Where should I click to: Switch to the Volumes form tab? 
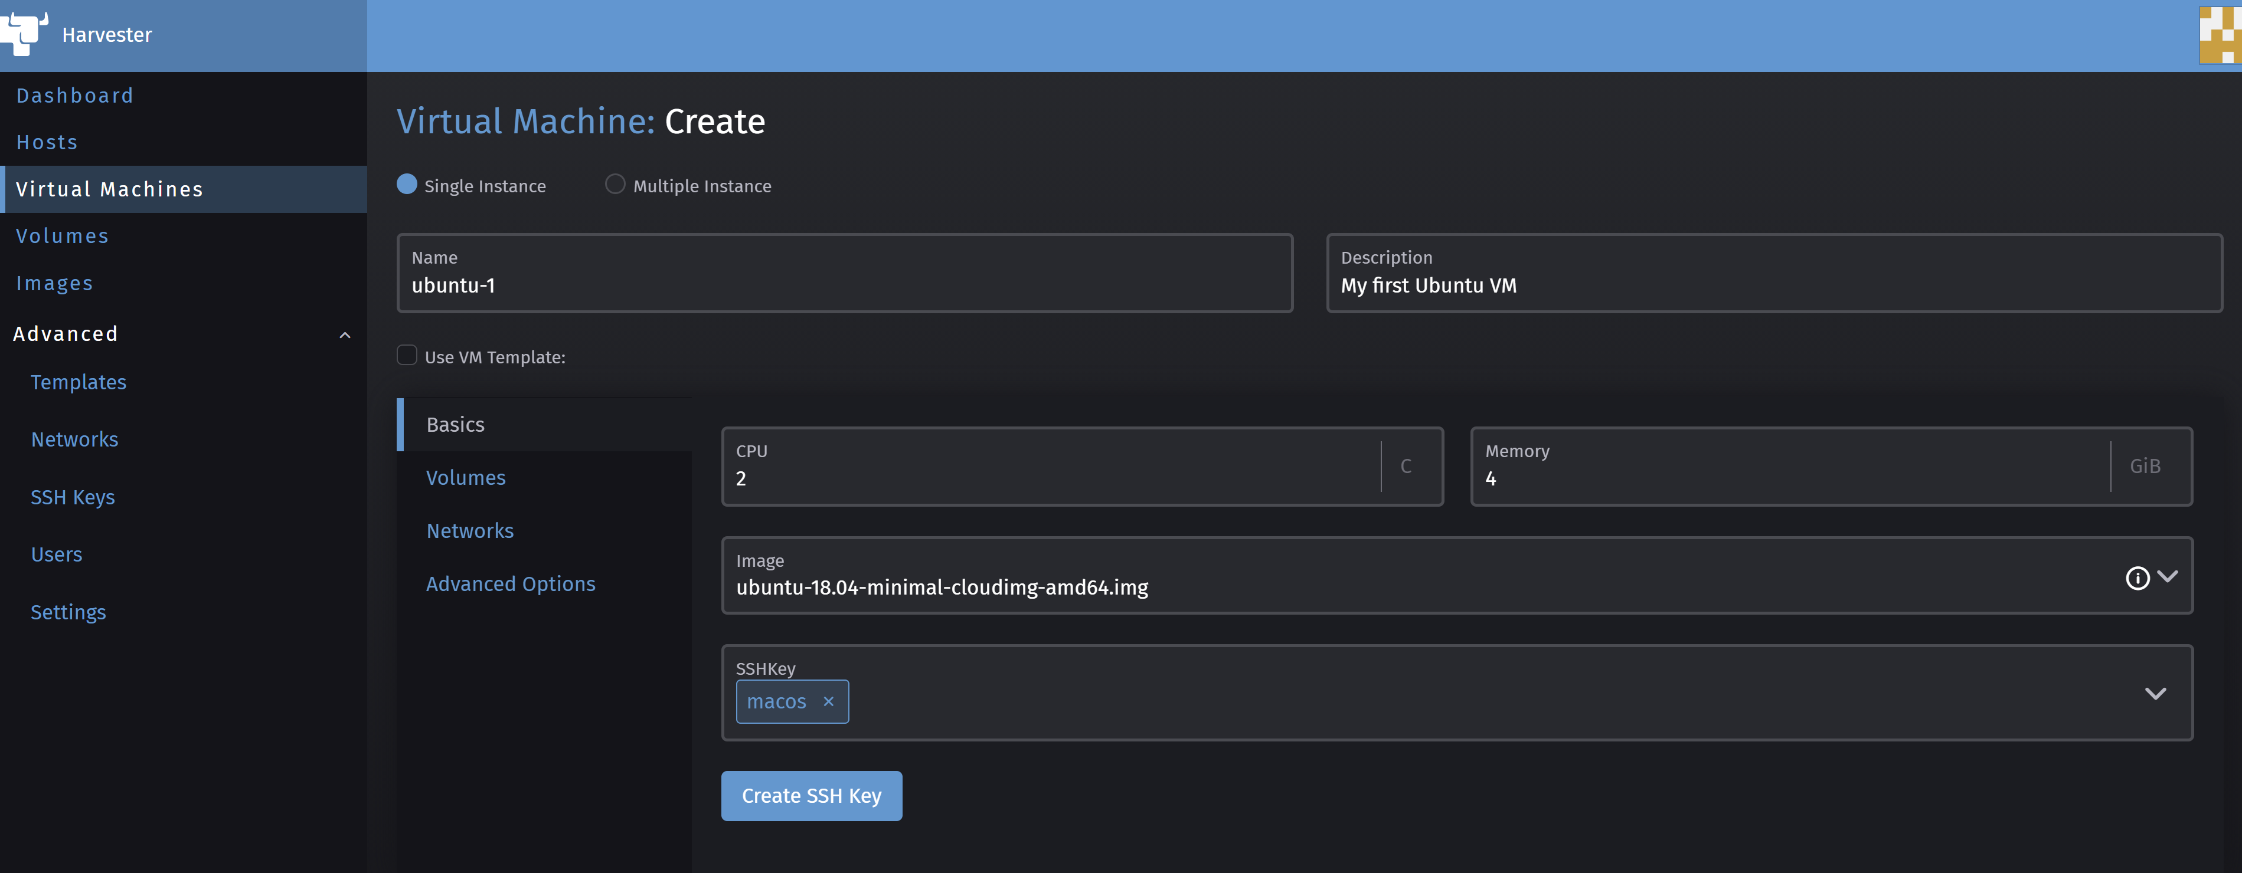click(x=466, y=477)
